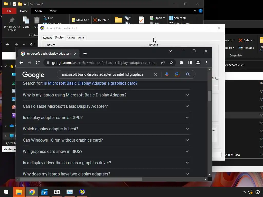
Task: Click the Chrome horizontal scrollbar thumb
Action: click(x=81, y=179)
